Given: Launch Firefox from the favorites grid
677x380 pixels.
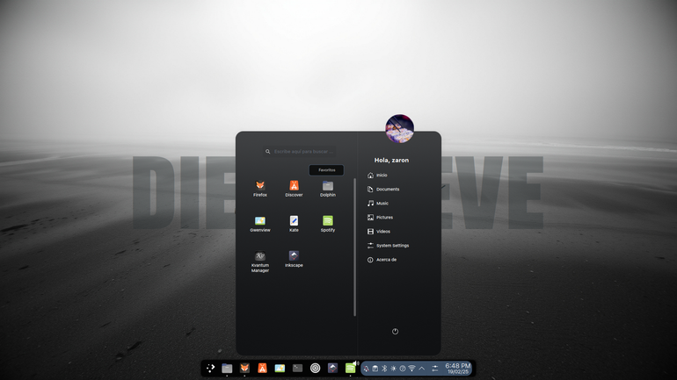Looking at the screenshot, I should pos(260,189).
